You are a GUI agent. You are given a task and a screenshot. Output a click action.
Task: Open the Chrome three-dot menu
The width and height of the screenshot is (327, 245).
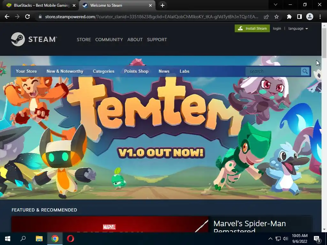click(x=320, y=17)
